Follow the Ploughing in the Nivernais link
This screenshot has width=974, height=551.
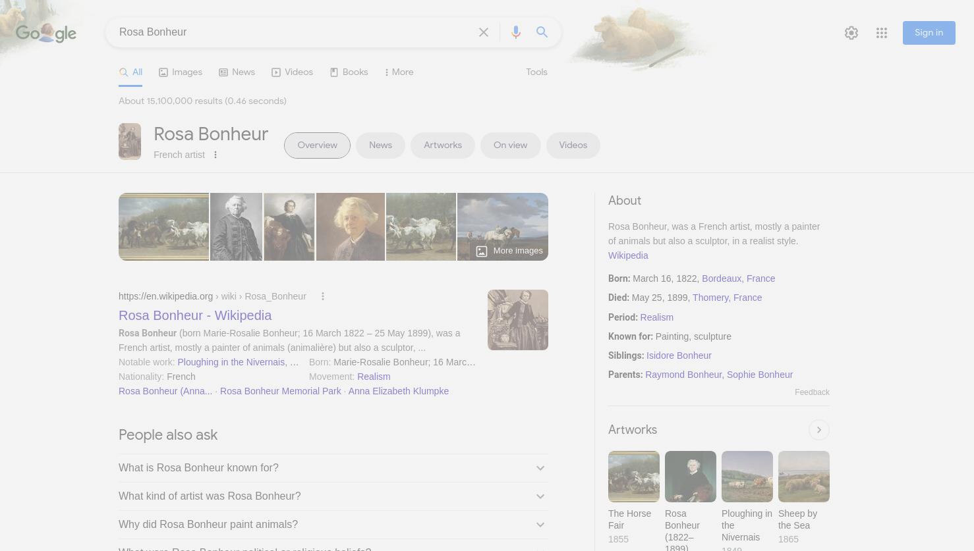click(x=231, y=362)
